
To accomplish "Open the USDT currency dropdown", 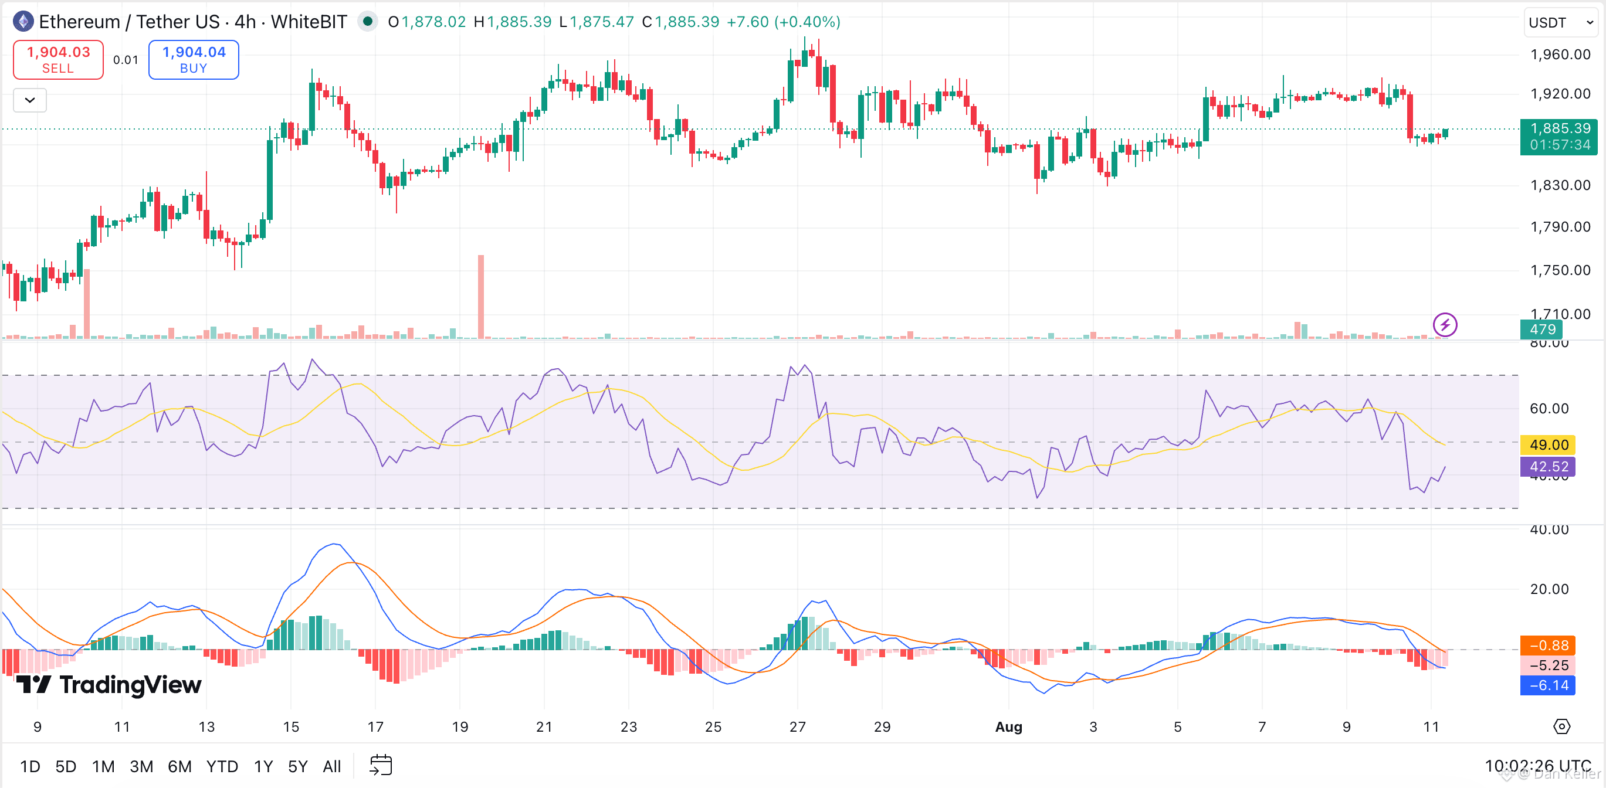I will click(1561, 22).
